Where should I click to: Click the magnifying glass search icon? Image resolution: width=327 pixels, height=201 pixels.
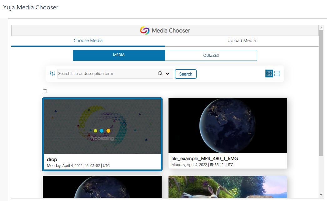(x=160, y=73)
